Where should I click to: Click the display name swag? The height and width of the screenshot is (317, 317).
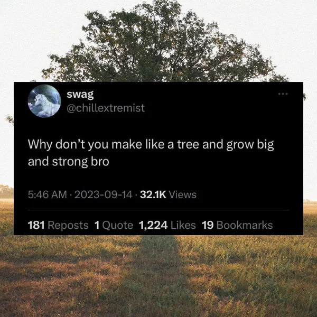click(x=80, y=94)
